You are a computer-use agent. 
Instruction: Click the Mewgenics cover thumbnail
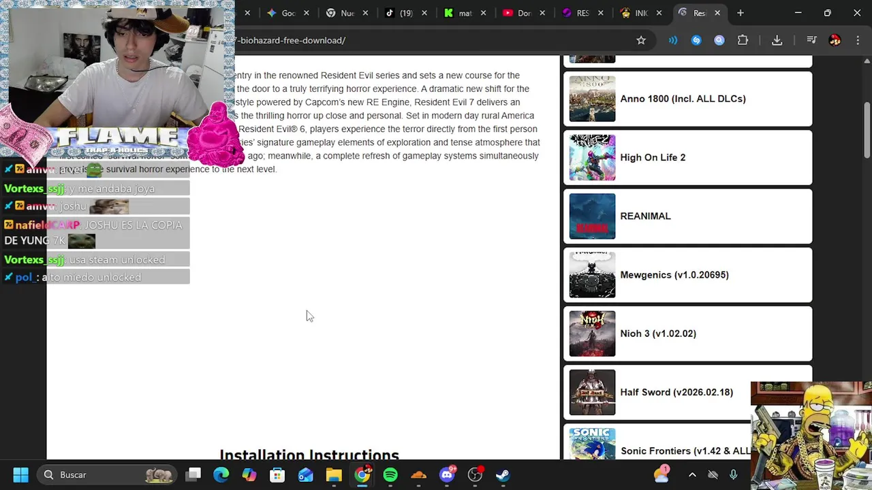point(592,275)
